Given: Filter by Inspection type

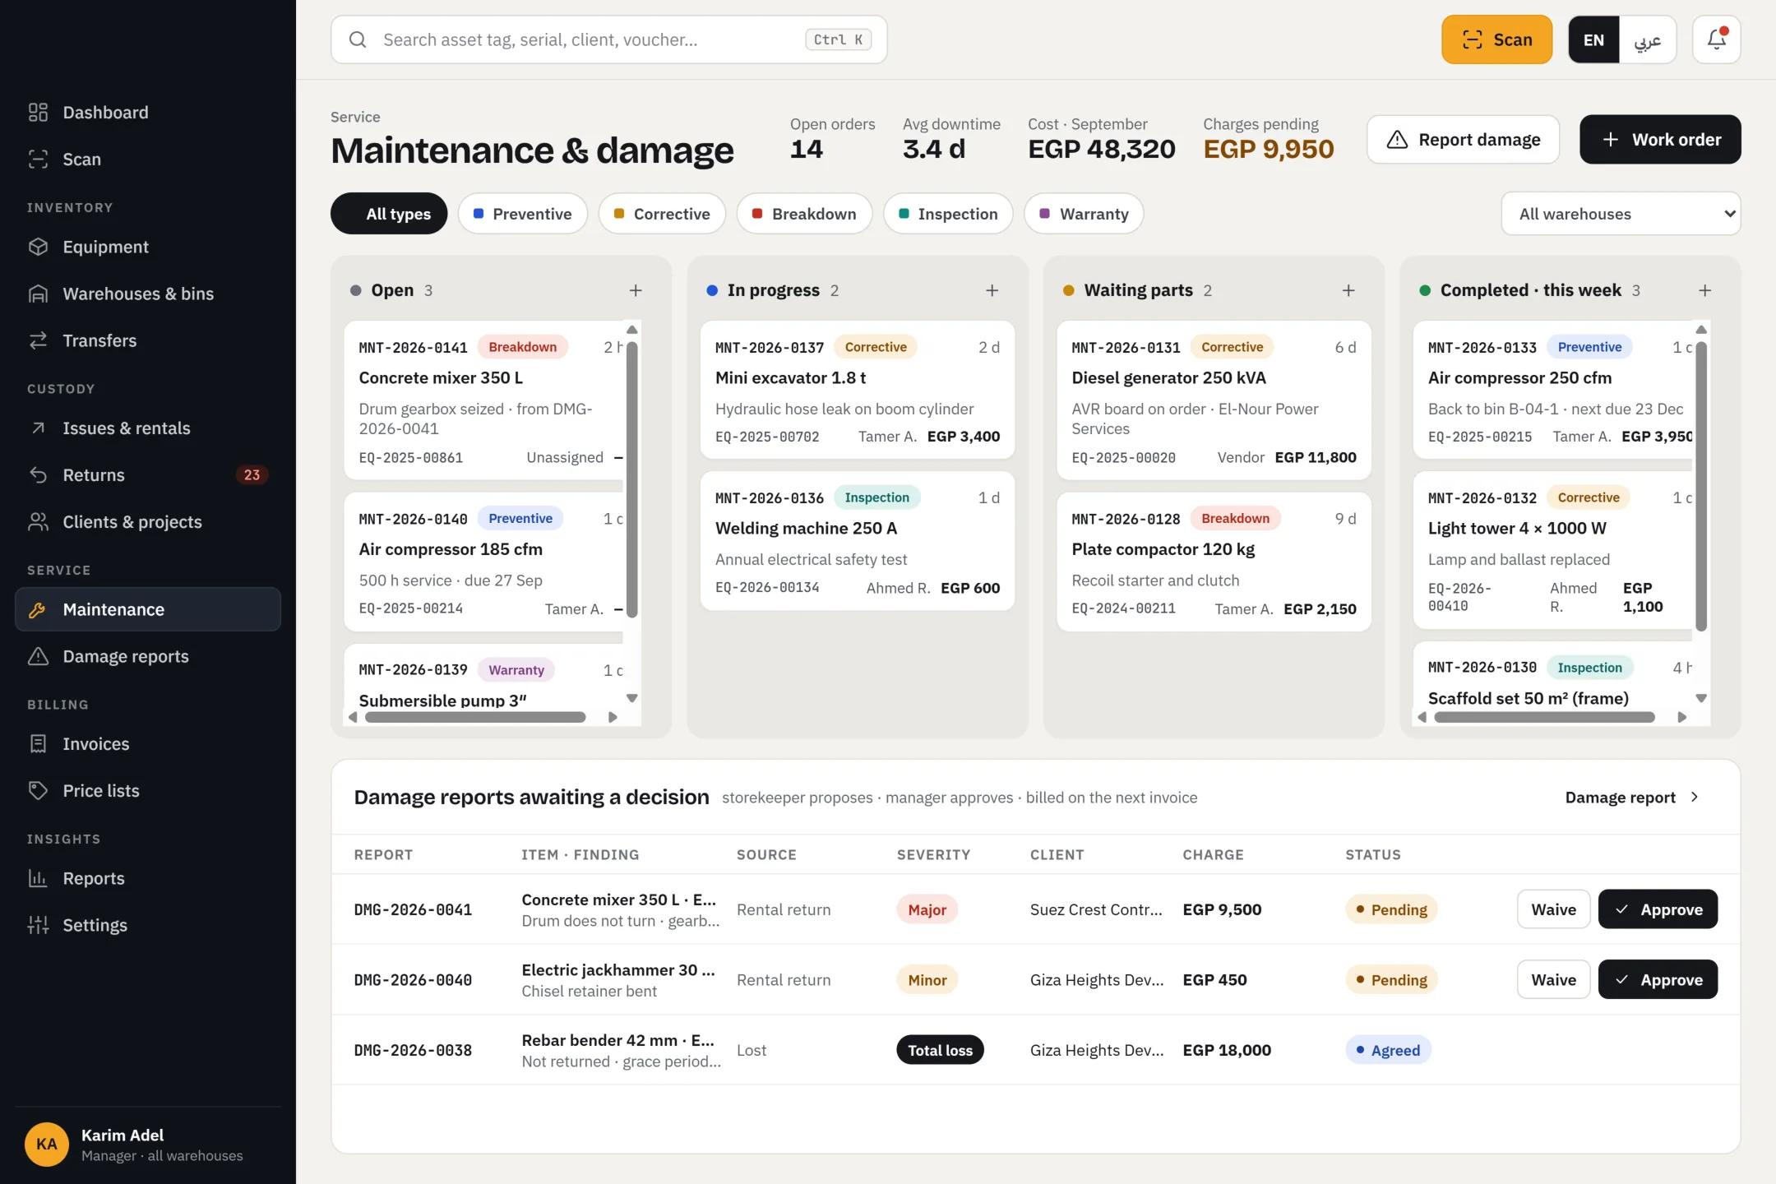Looking at the screenshot, I should [948, 214].
